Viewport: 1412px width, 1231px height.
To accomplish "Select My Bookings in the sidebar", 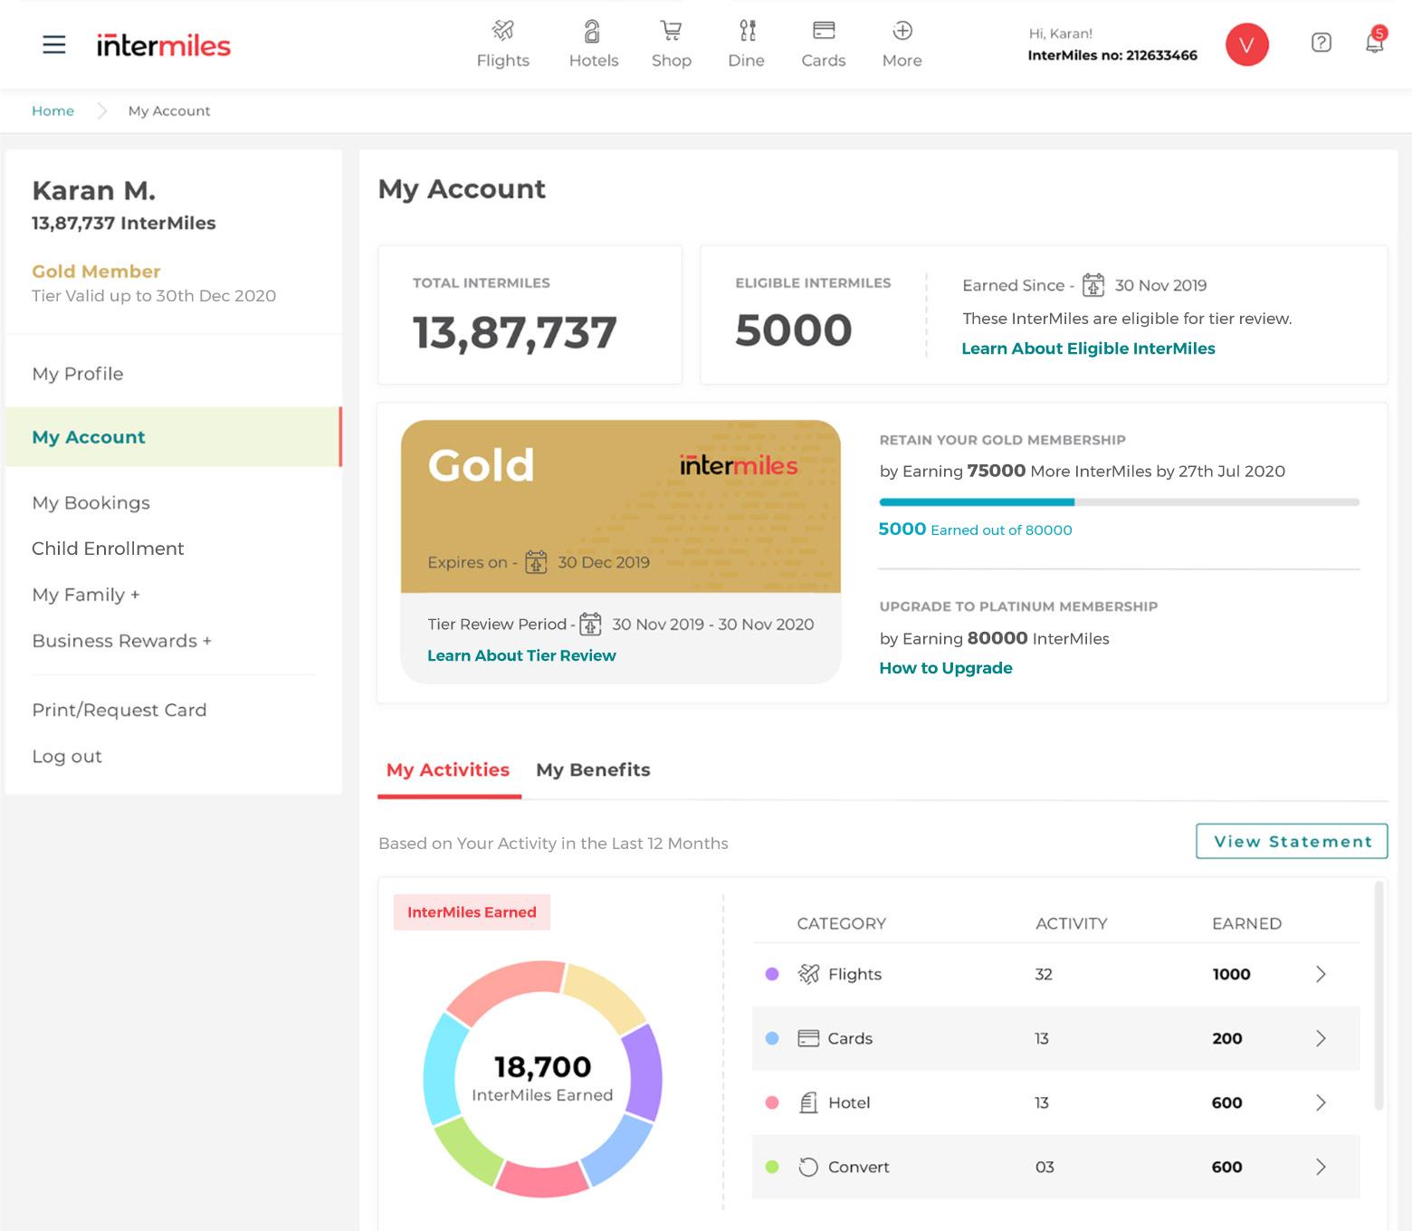I will (91, 503).
